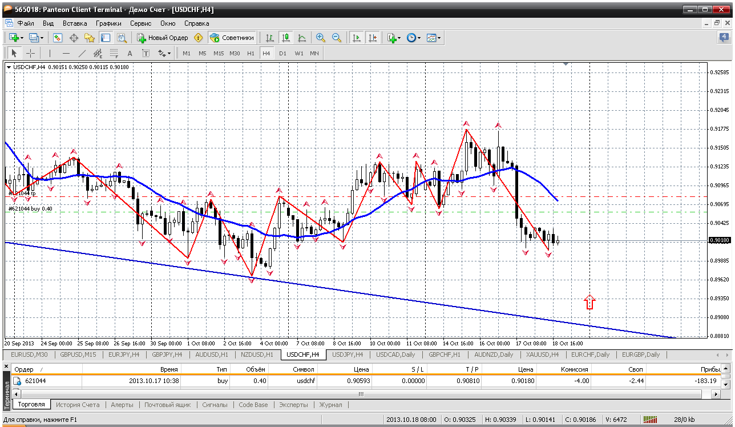Pick the trendline drawing tool
Viewport: 735px width, 427px height.
(82, 53)
